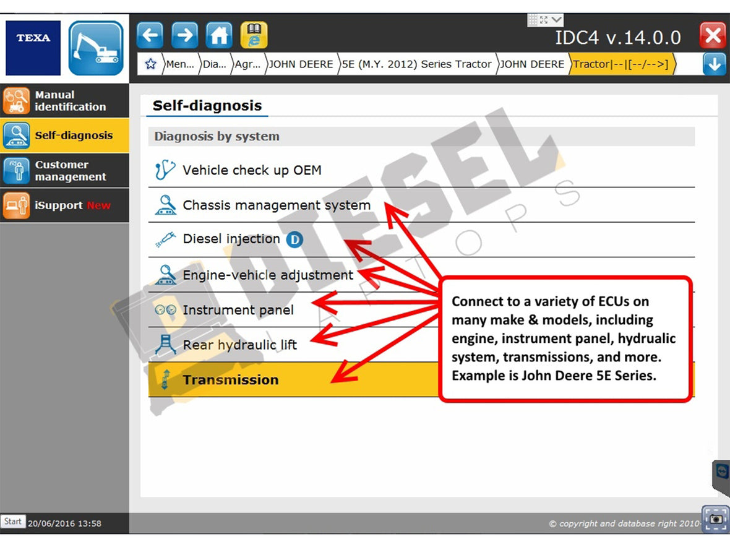Screen dimensions: 730x547
Task: Select Customer management in the sidebar
Action: [65, 171]
